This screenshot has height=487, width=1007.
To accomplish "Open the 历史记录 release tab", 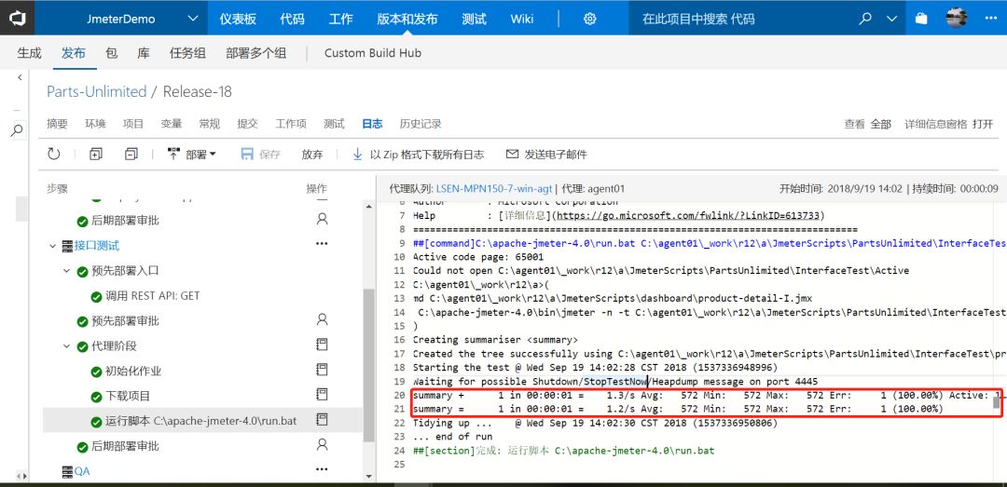I will (421, 124).
